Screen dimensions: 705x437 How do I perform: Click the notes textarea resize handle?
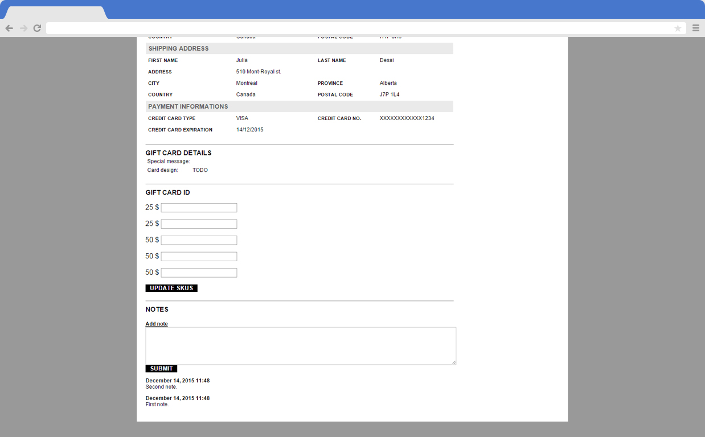[x=453, y=362]
